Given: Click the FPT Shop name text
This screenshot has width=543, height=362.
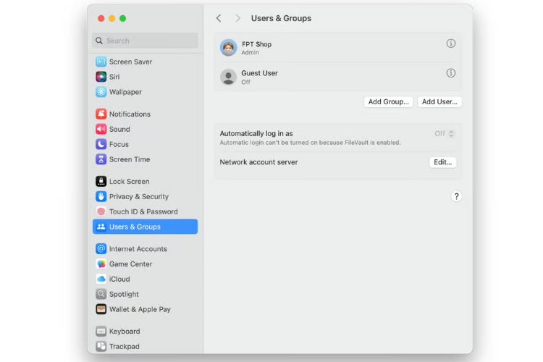Looking at the screenshot, I should [256, 44].
